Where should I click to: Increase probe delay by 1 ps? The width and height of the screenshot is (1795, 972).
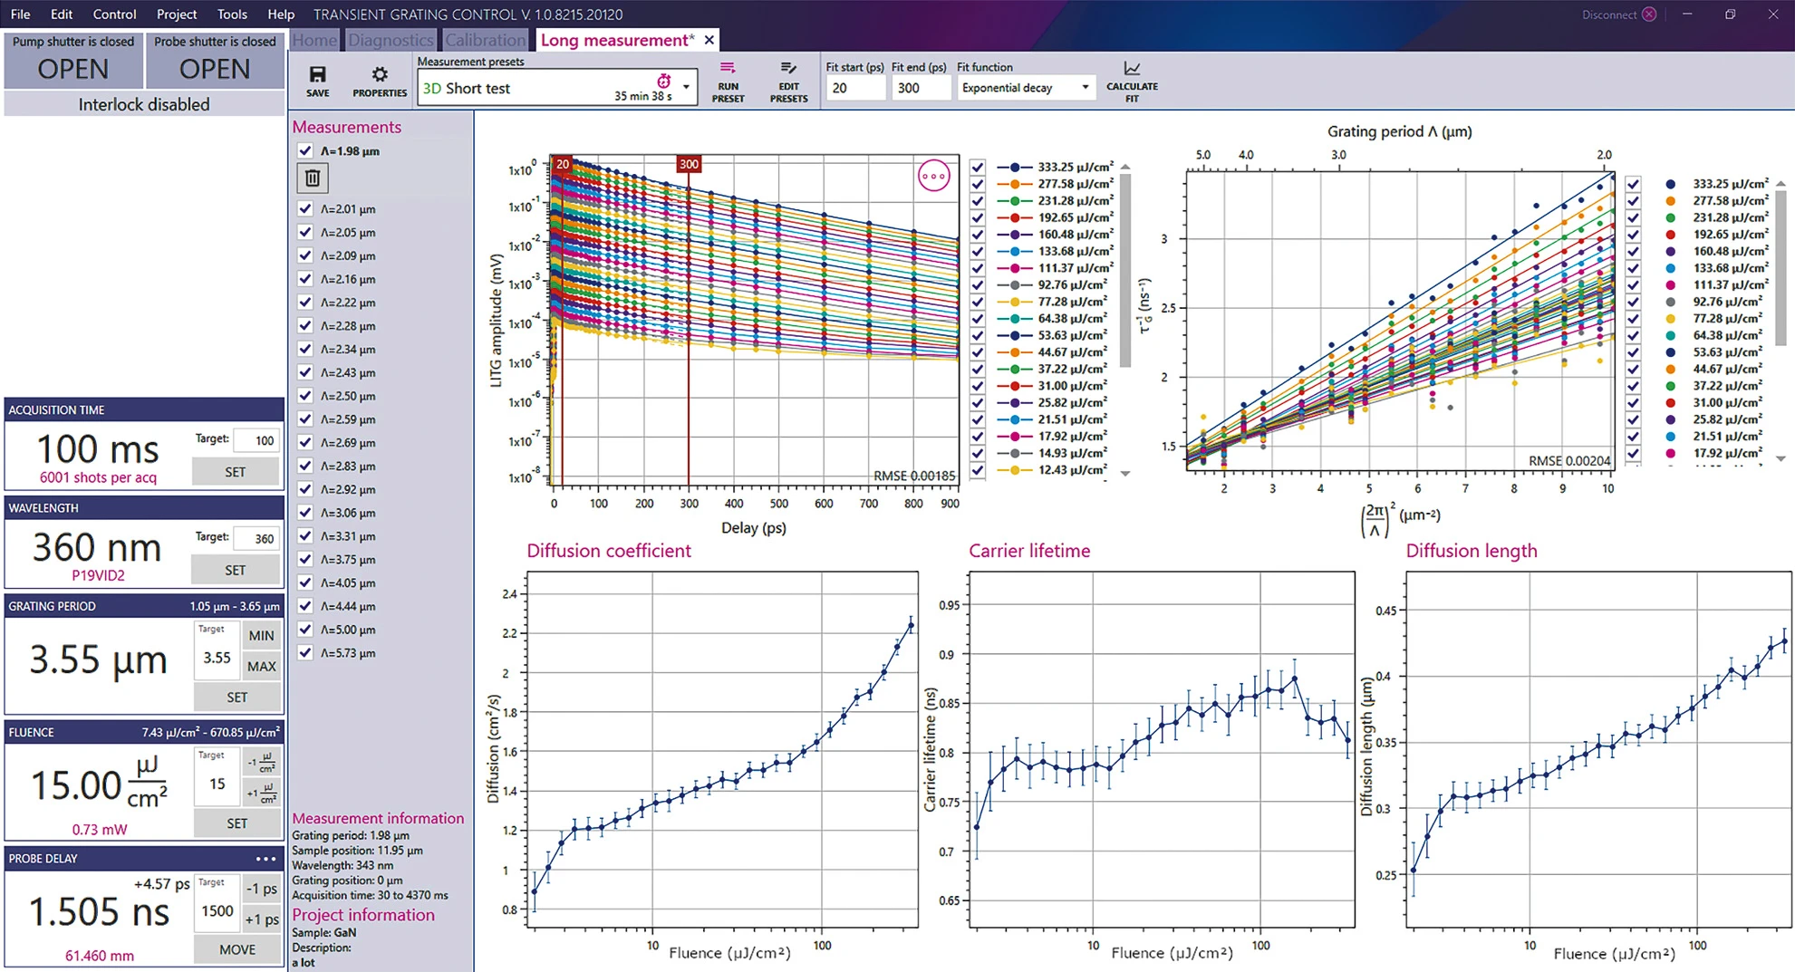point(262,919)
